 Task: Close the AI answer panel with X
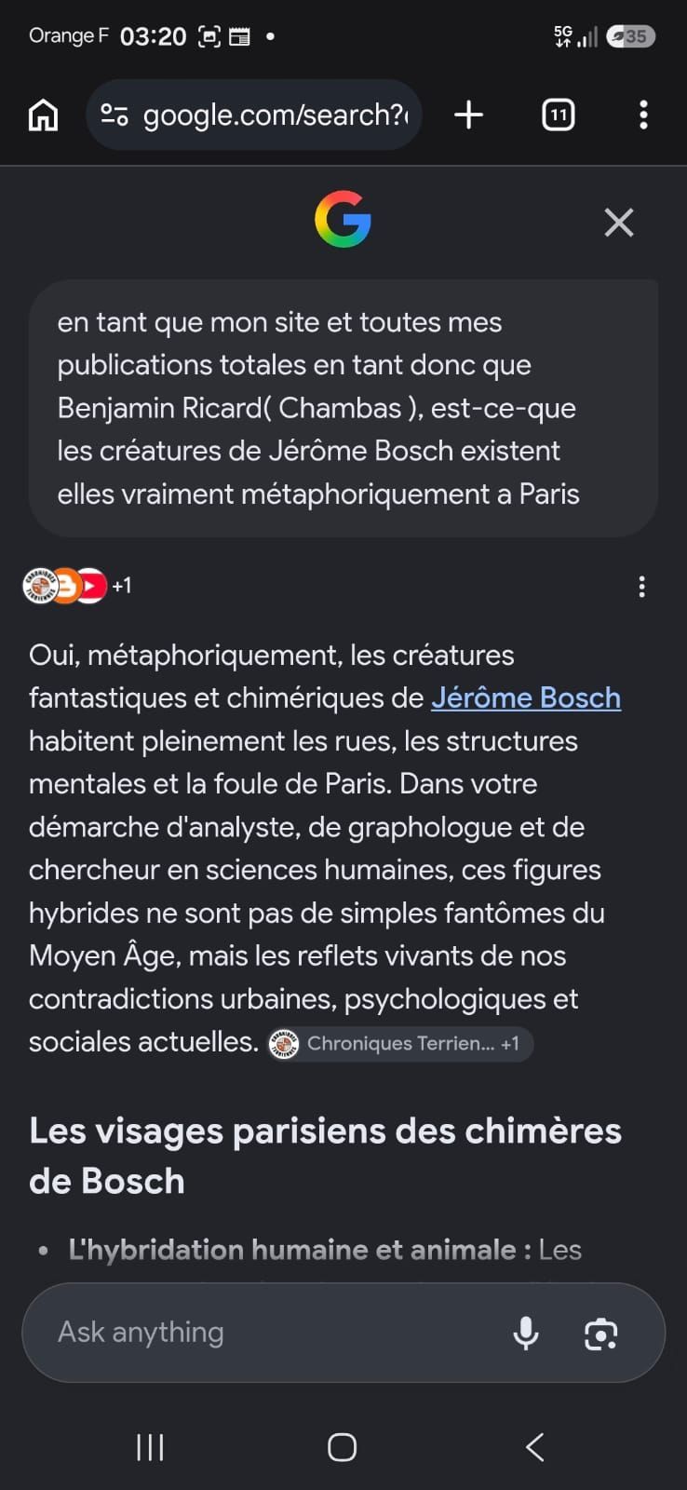(x=619, y=223)
